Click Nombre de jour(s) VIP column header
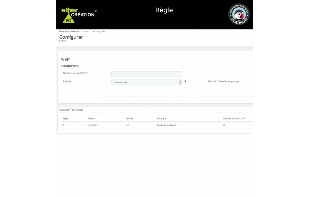 coord(234,118)
